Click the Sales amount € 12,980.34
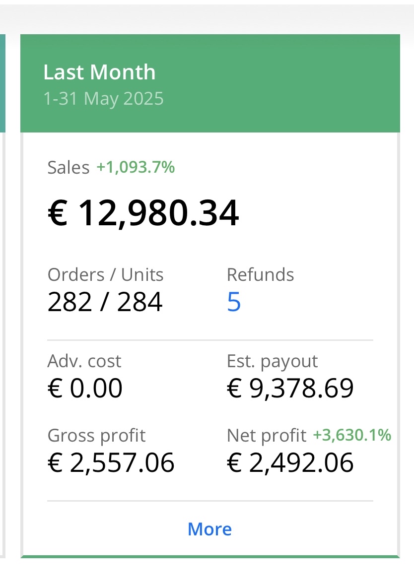 143,213
